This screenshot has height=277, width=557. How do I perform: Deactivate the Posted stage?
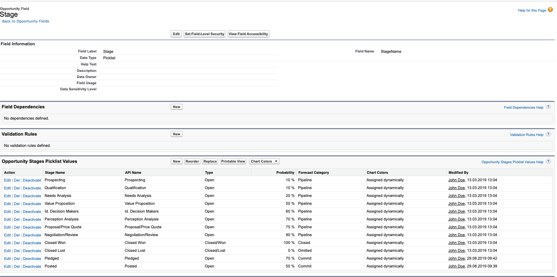[x=32, y=266]
